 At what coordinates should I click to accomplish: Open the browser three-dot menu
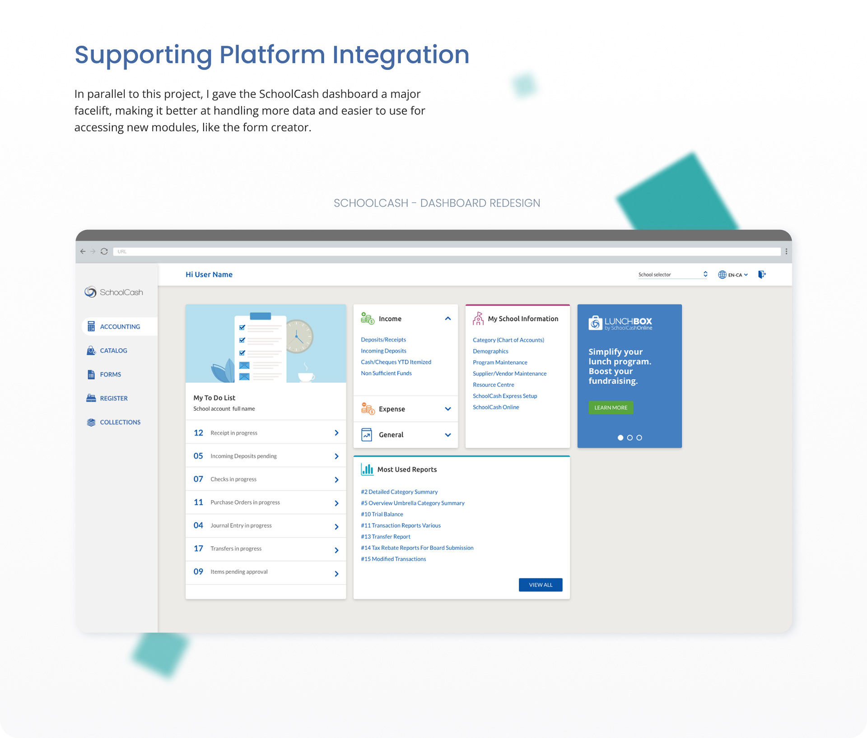coord(786,251)
